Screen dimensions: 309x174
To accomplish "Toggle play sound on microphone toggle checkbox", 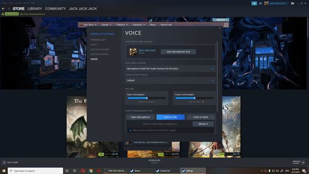I will 130,130.
